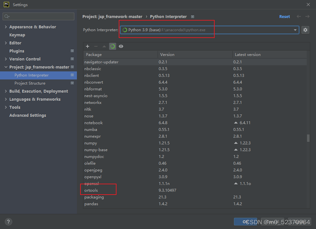Open Keymap settings
The image size is (316, 229).
click(17, 35)
